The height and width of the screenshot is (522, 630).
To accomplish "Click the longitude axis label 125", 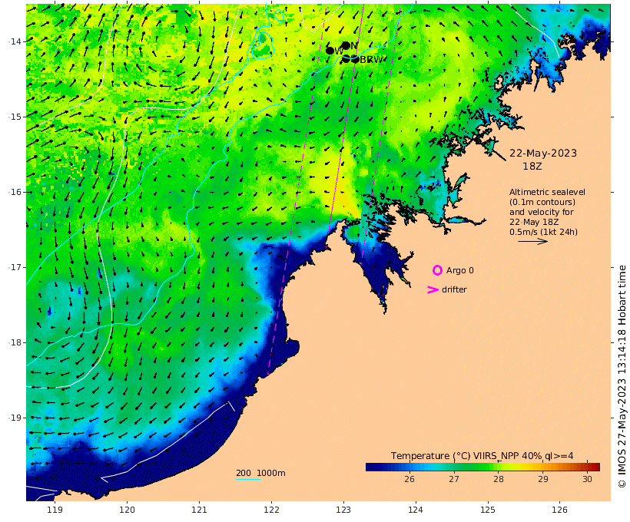I will pos(488,510).
